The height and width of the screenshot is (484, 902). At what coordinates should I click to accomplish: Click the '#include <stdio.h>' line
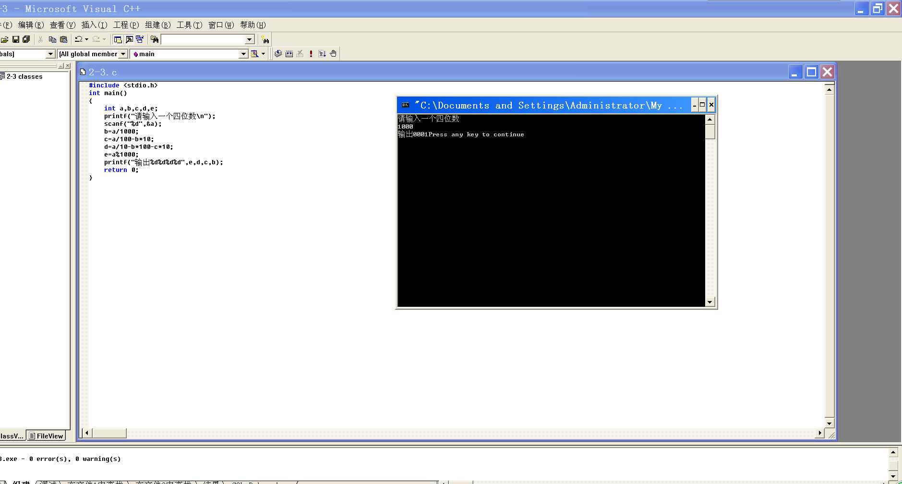(x=123, y=85)
